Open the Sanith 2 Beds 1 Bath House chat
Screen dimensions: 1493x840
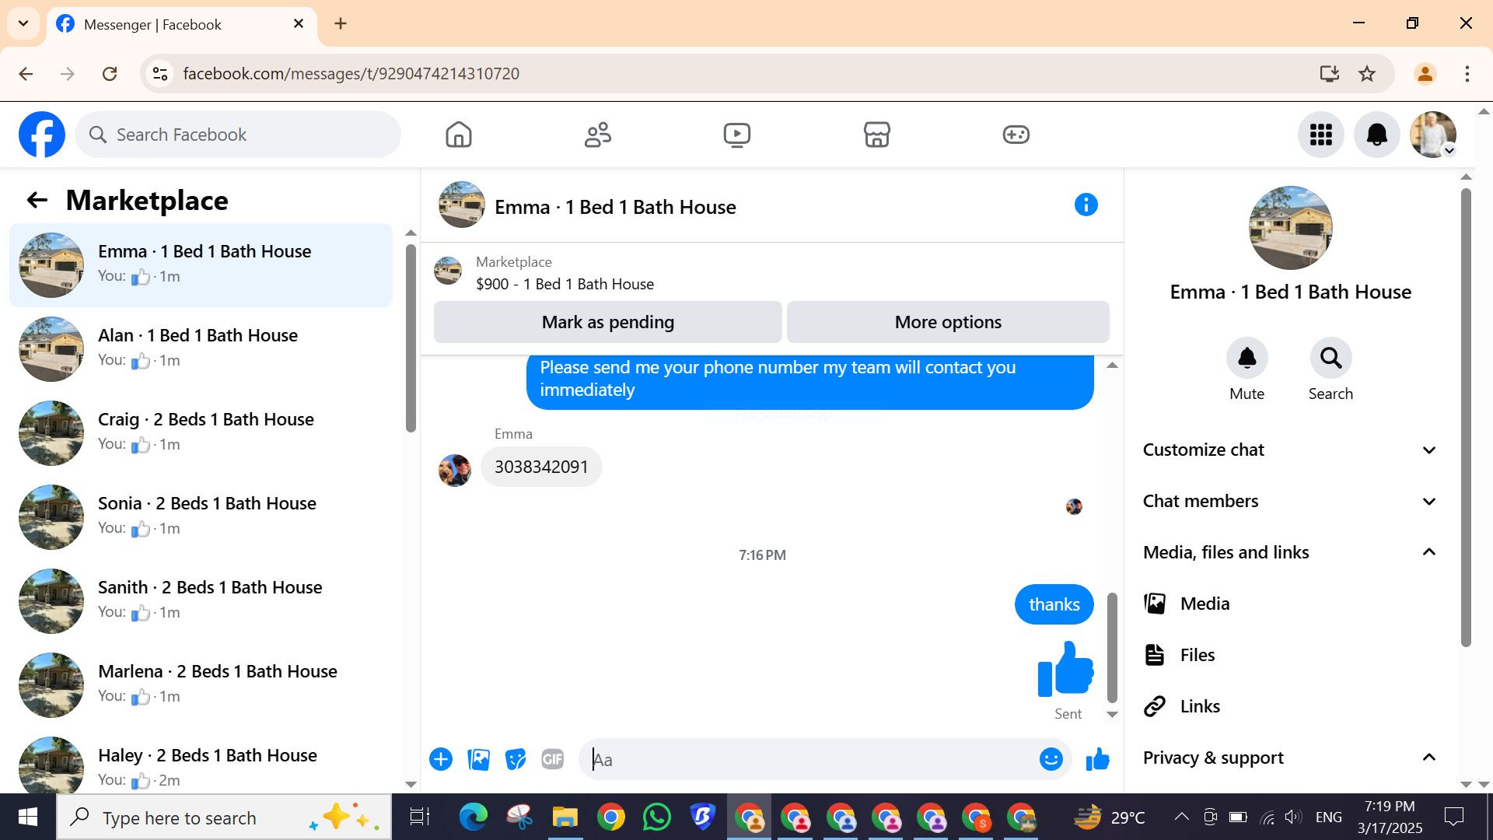tap(201, 601)
